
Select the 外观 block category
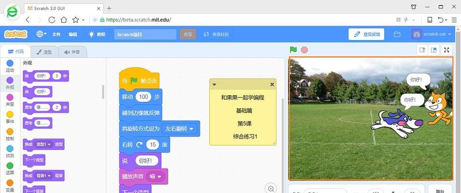point(10,83)
